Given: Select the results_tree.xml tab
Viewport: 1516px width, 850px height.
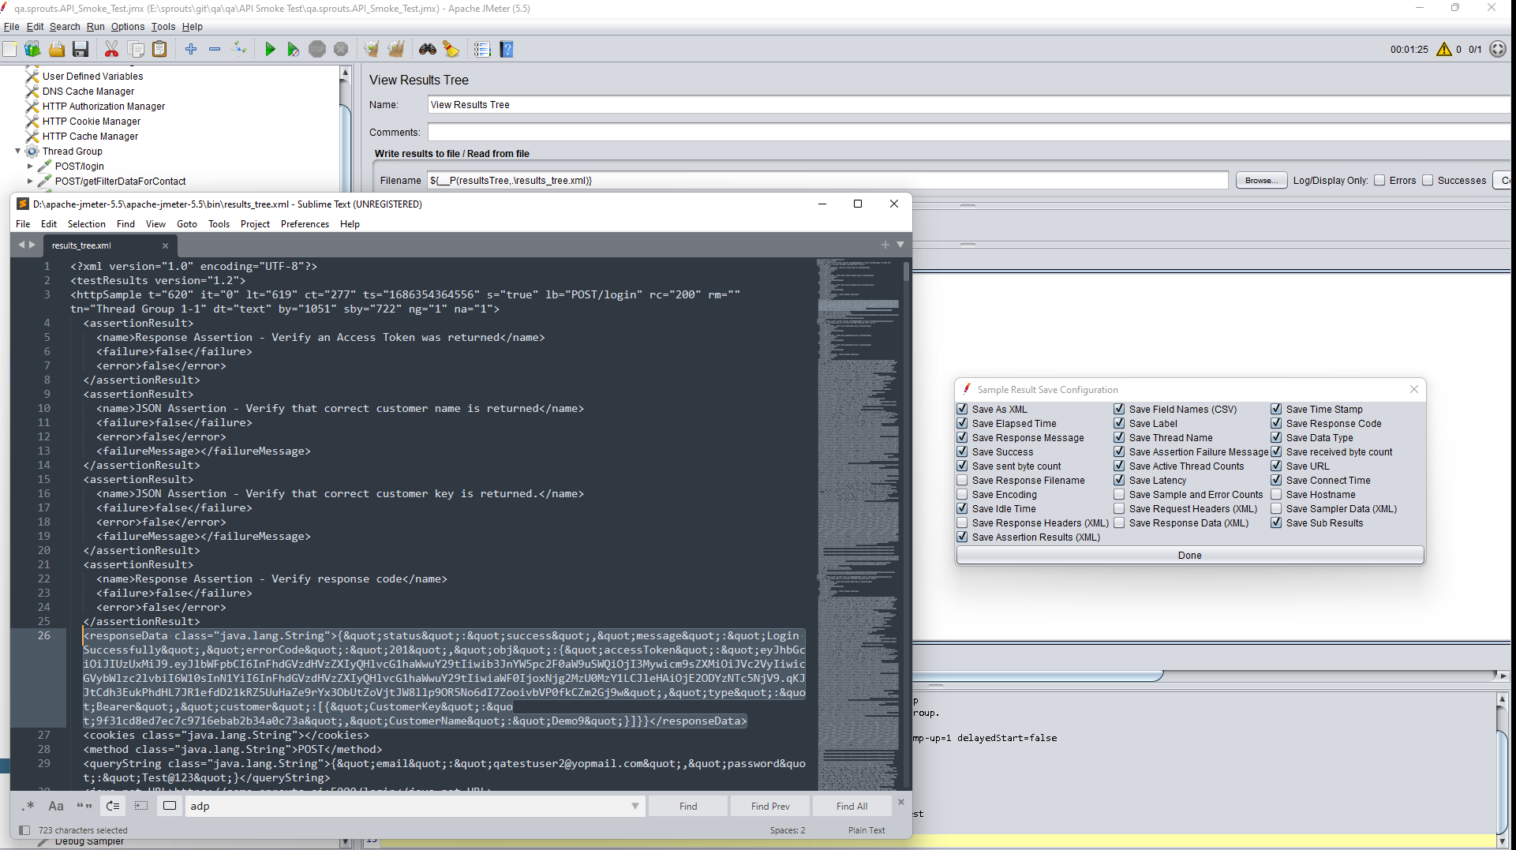Looking at the screenshot, I should click(x=81, y=245).
